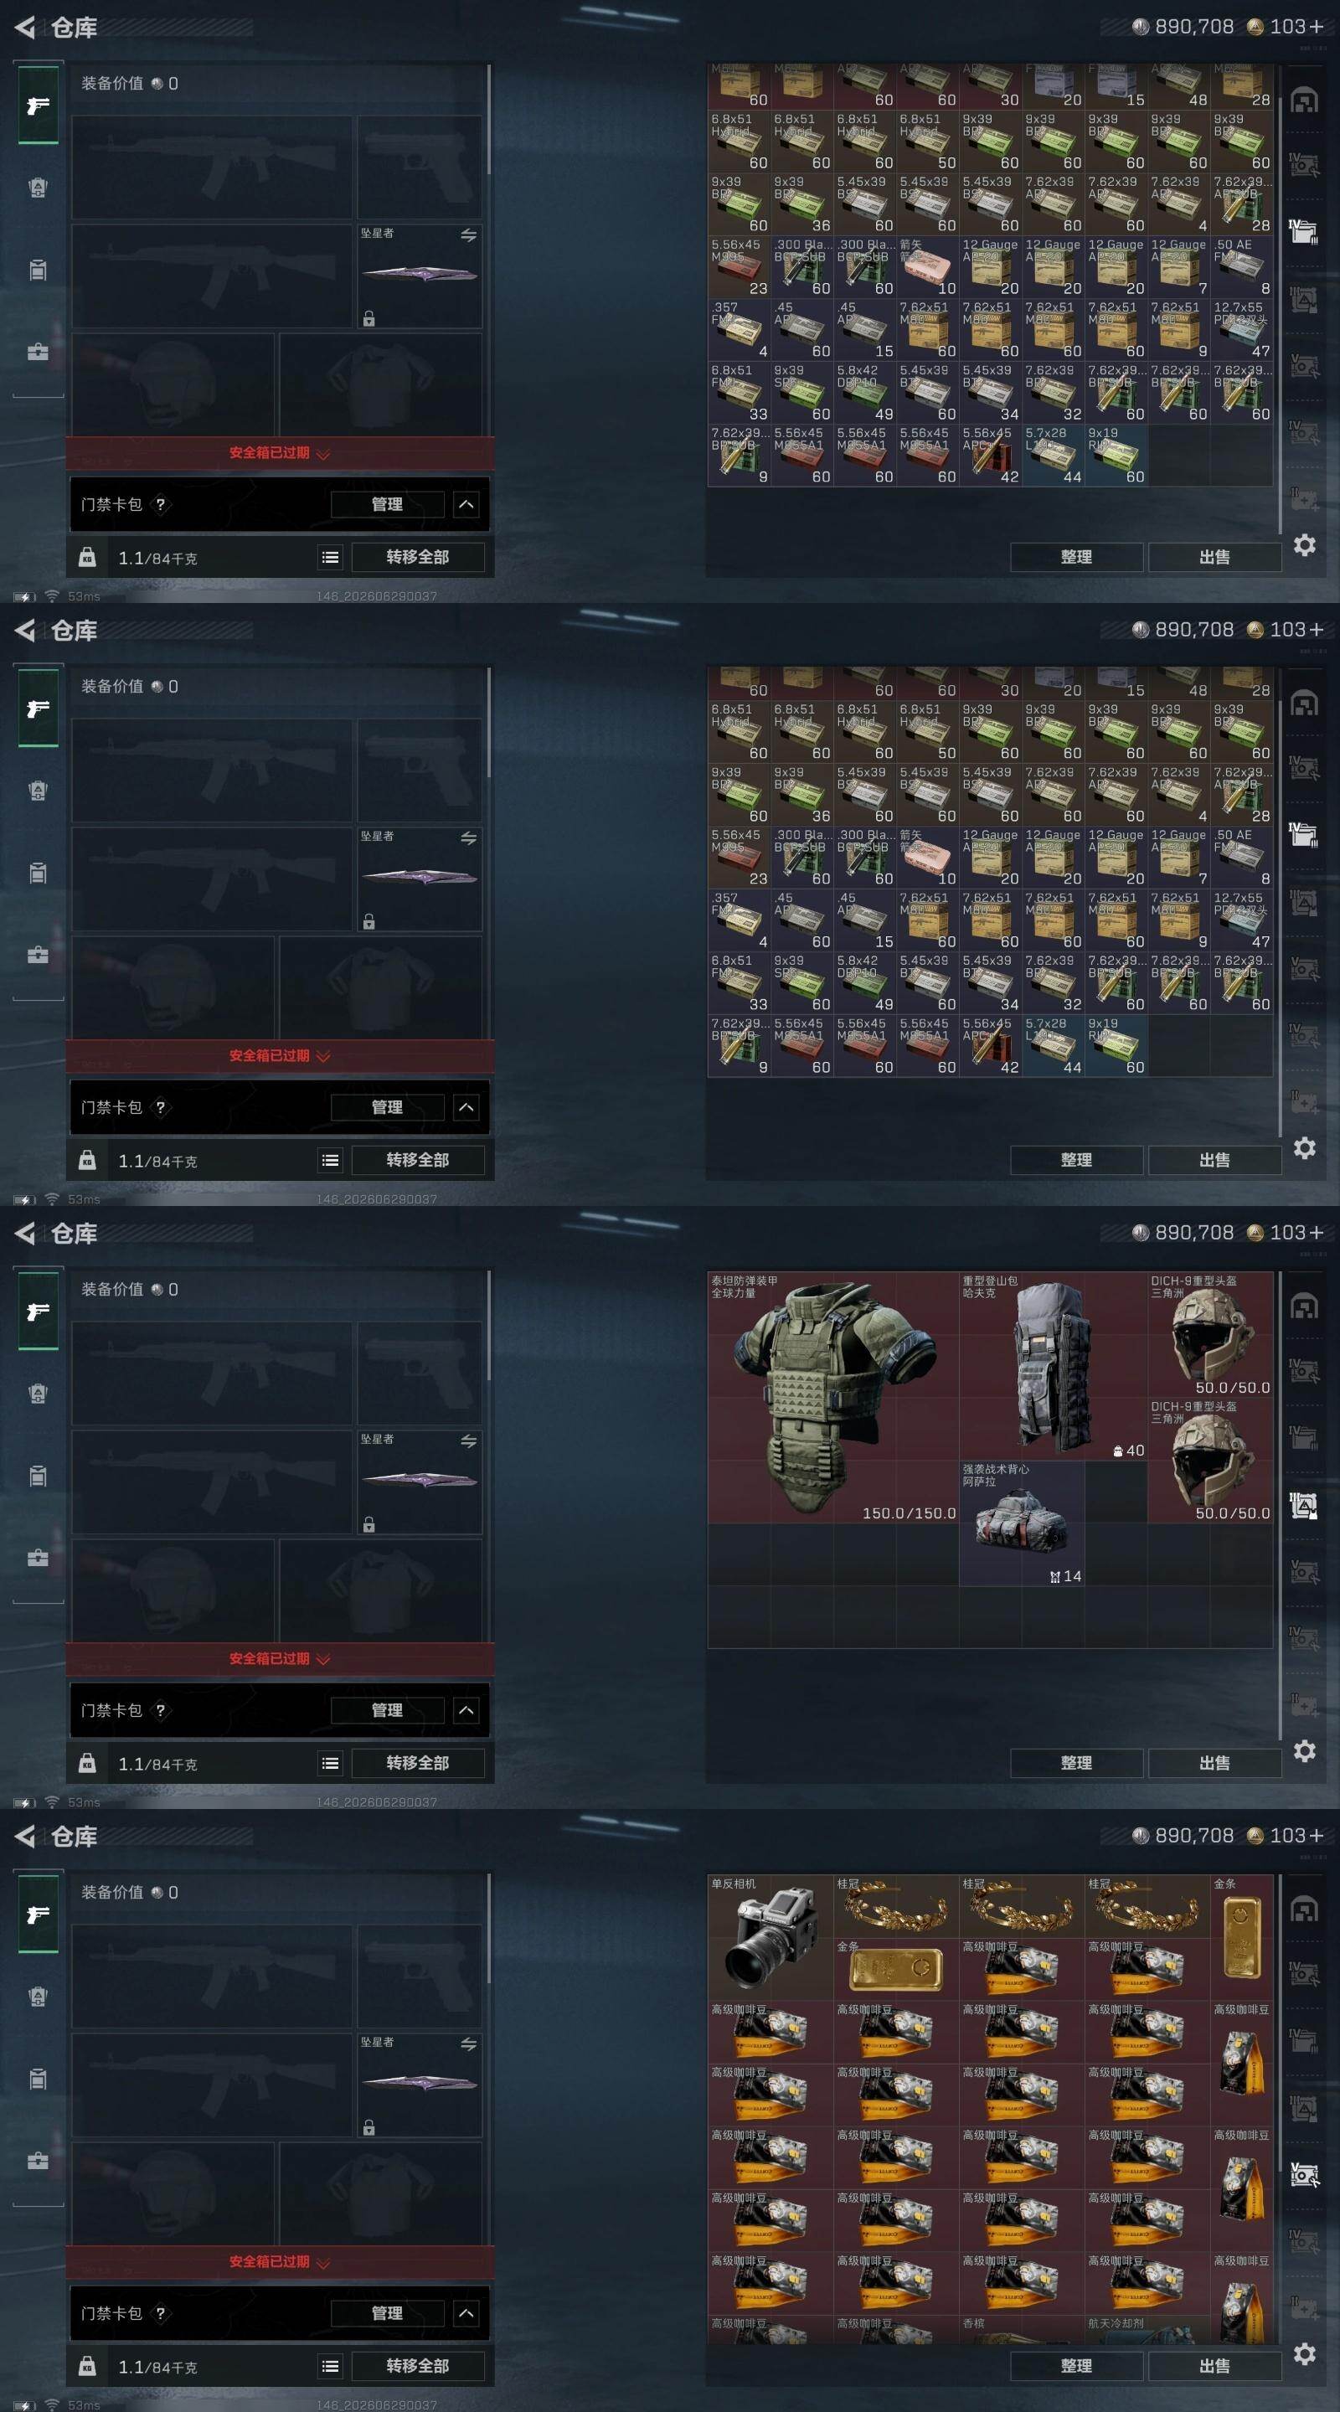
Task: In the armor screenshot, toggle the swap icon on 坠星者
Action: coord(468,1441)
